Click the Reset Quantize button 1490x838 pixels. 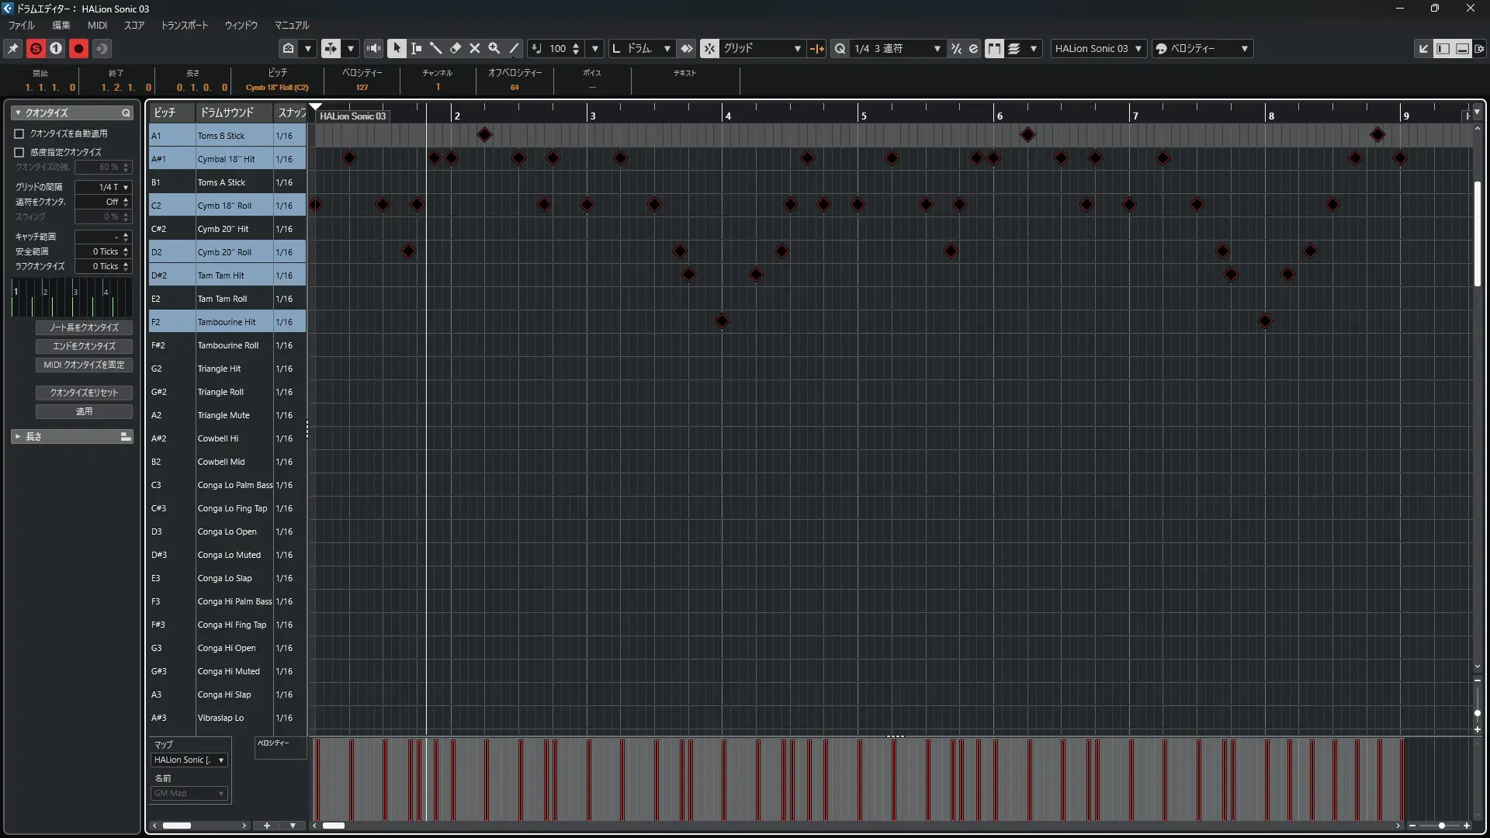(x=84, y=393)
